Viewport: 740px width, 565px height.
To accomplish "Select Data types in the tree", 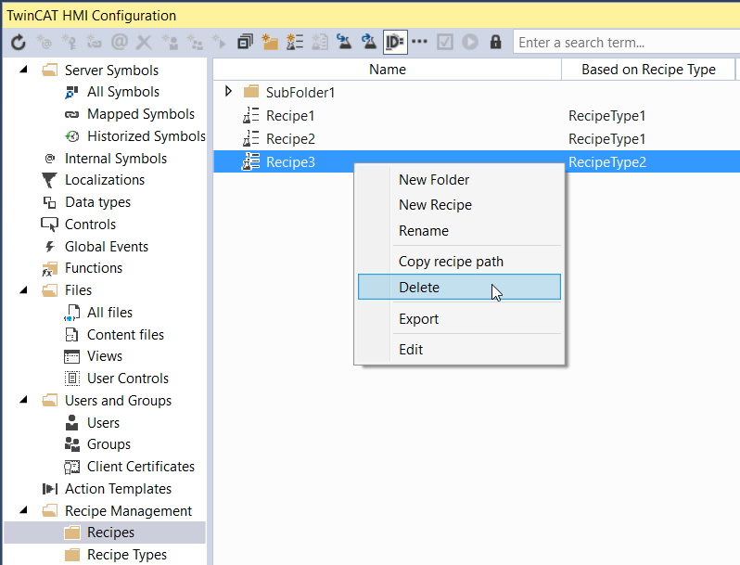I will point(97,202).
